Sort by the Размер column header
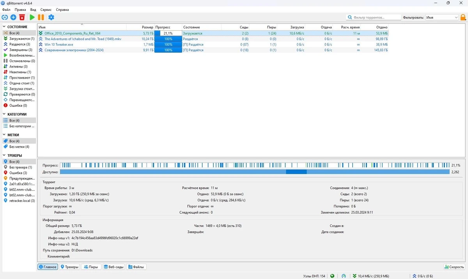Viewport: 468px width, 279px height. (140, 27)
